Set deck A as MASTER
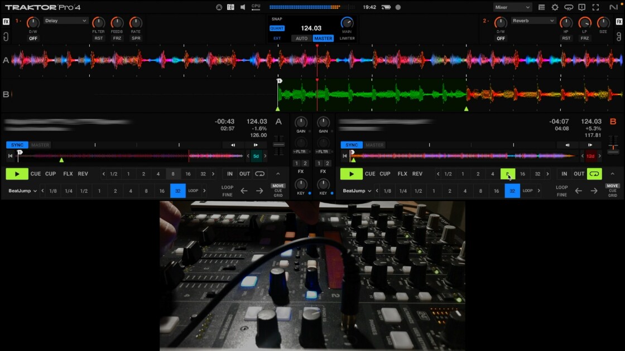 click(x=40, y=145)
